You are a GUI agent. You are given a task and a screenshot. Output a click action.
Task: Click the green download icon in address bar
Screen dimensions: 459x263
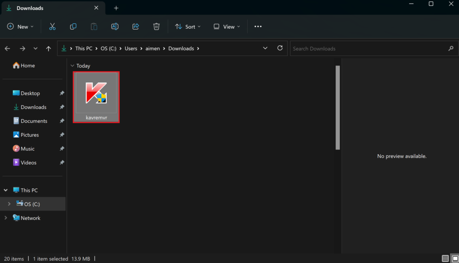point(64,48)
